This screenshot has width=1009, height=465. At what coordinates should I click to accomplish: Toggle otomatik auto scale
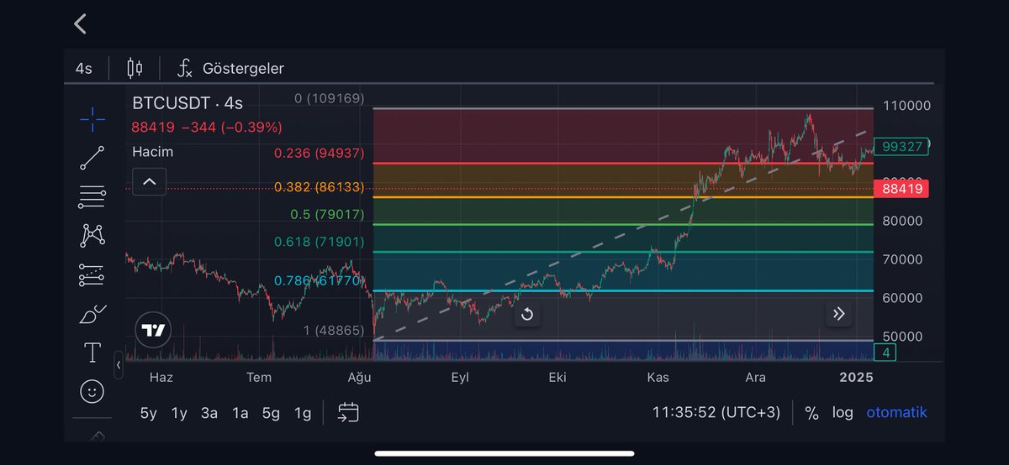[x=896, y=413]
